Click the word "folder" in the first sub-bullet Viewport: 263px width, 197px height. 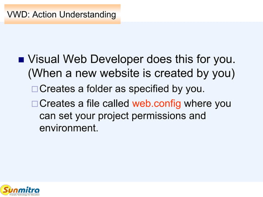coord(99,89)
